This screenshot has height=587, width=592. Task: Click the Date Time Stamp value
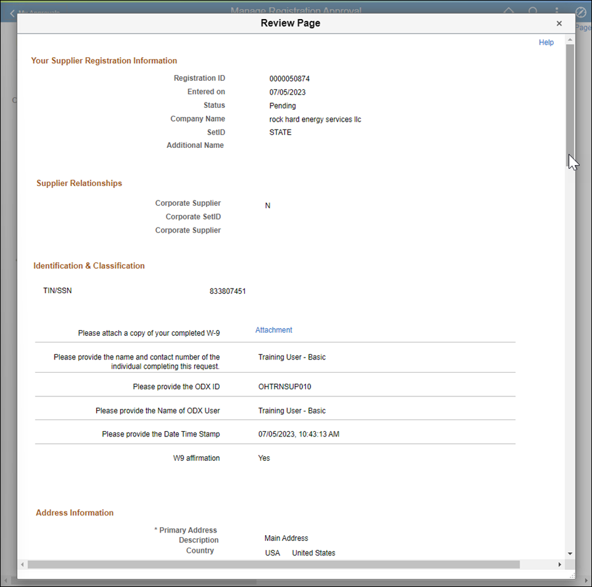pos(299,434)
